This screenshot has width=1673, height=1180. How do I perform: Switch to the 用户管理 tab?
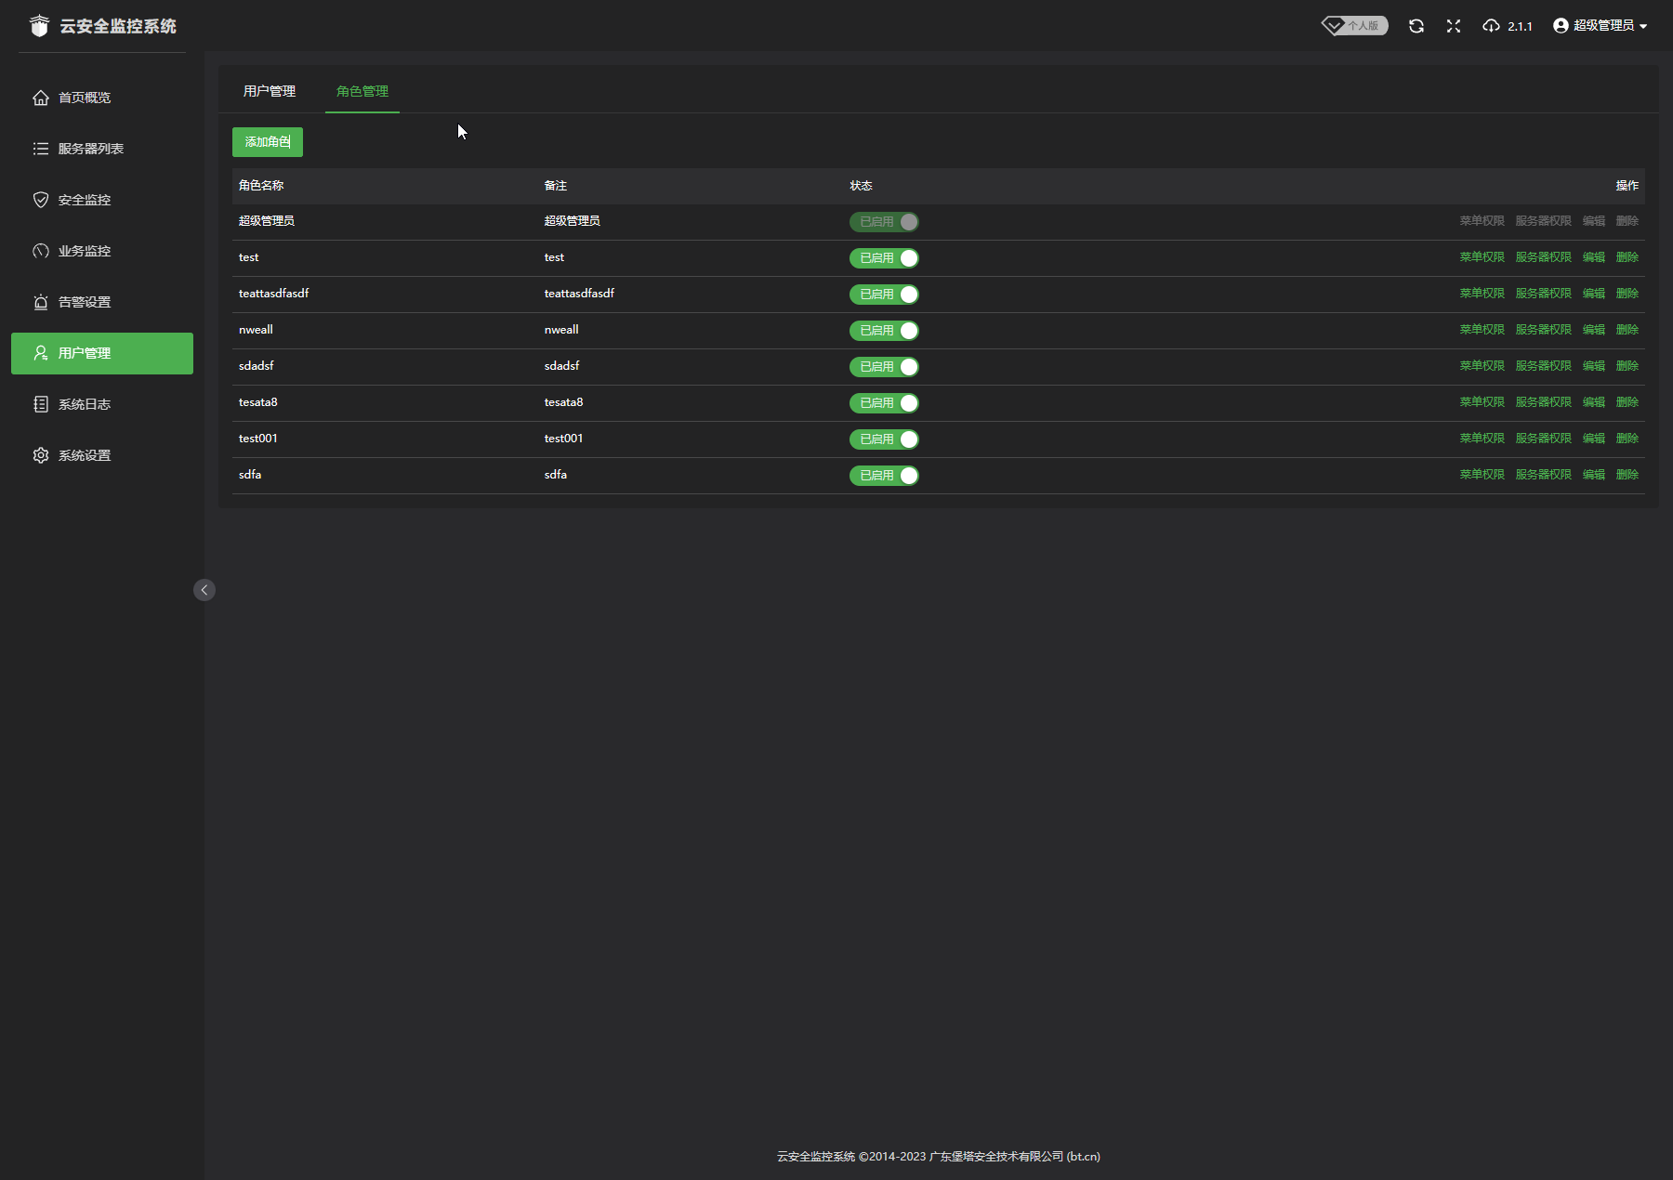(x=270, y=91)
